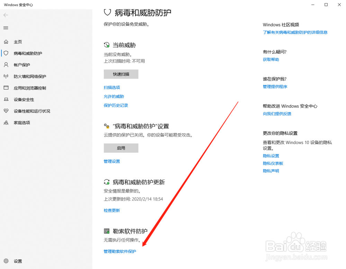Image resolution: width=346 pixels, height=269 pixels.
Task: Open 管理设置 link
Action: pyautogui.click(x=112, y=161)
